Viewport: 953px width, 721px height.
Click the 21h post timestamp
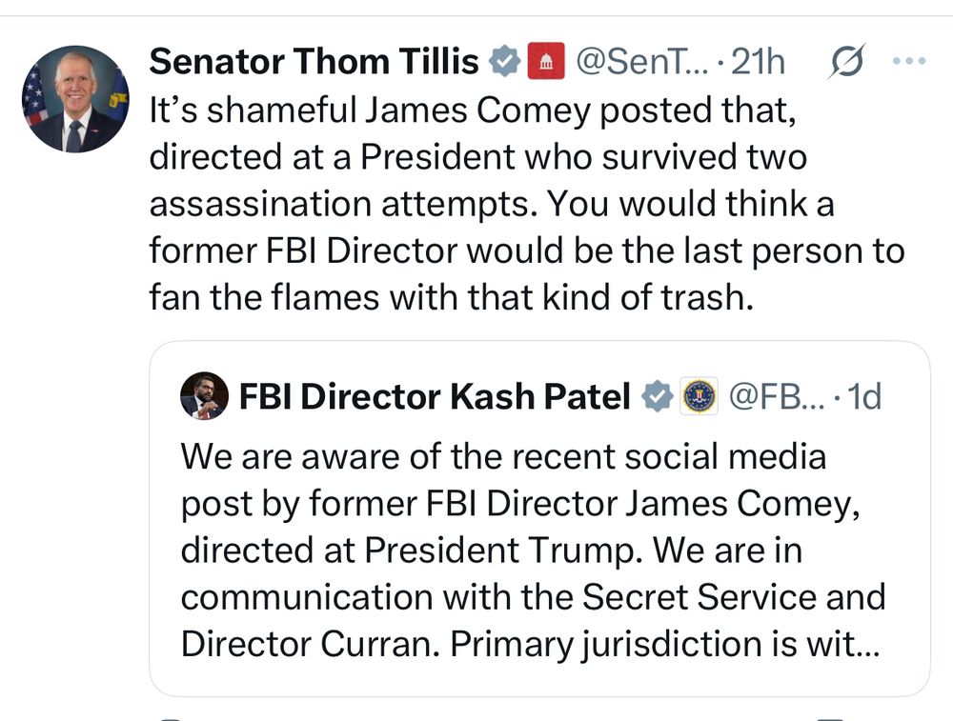(x=758, y=61)
